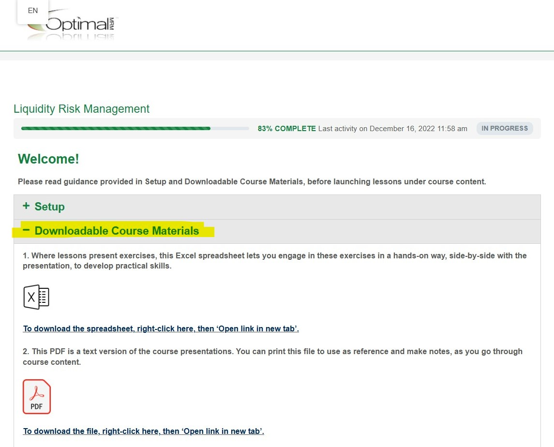Viewport: 554px width, 447px height.
Task: Open the EN language selector
Action: 33,11
